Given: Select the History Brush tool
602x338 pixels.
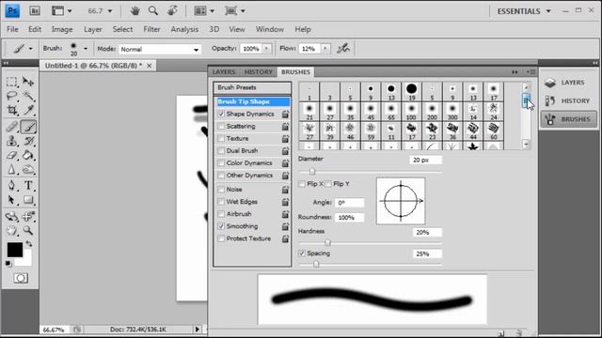Looking at the screenshot, I should pyautogui.click(x=28, y=141).
